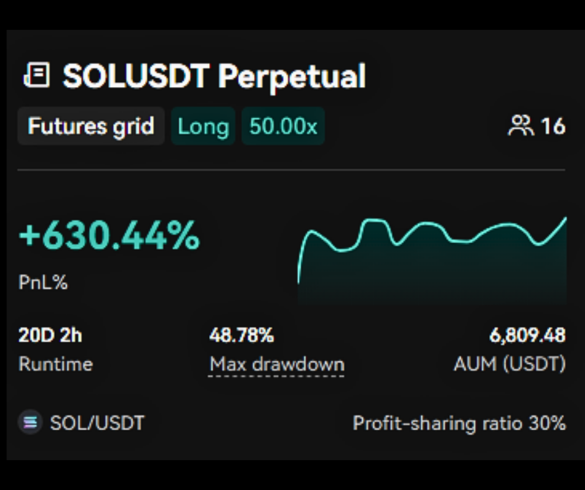
Task: Open the SOLUSDT Perpetual title
Action: pyautogui.click(x=214, y=76)
